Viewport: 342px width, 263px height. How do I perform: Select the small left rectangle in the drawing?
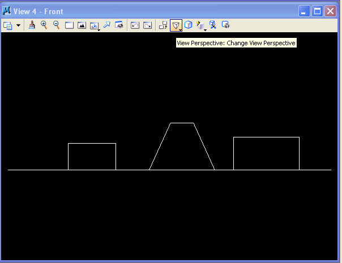[92, 157]
